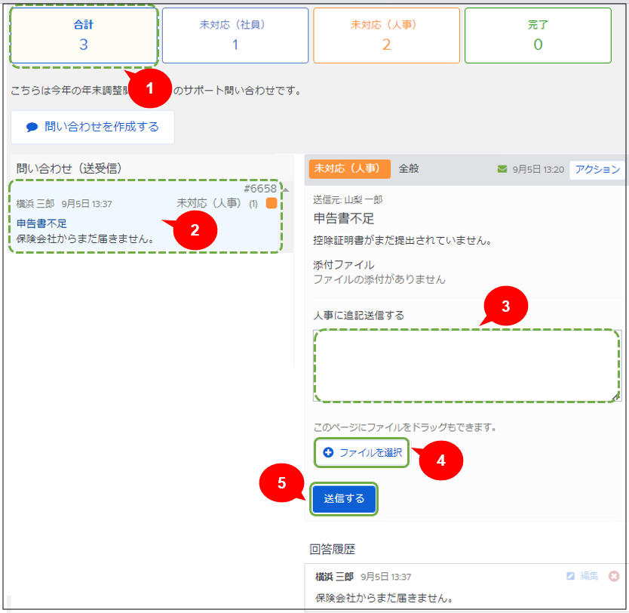Click the red callout marker number 4
The image size is (629, 613).
click(x=440, y=461)
